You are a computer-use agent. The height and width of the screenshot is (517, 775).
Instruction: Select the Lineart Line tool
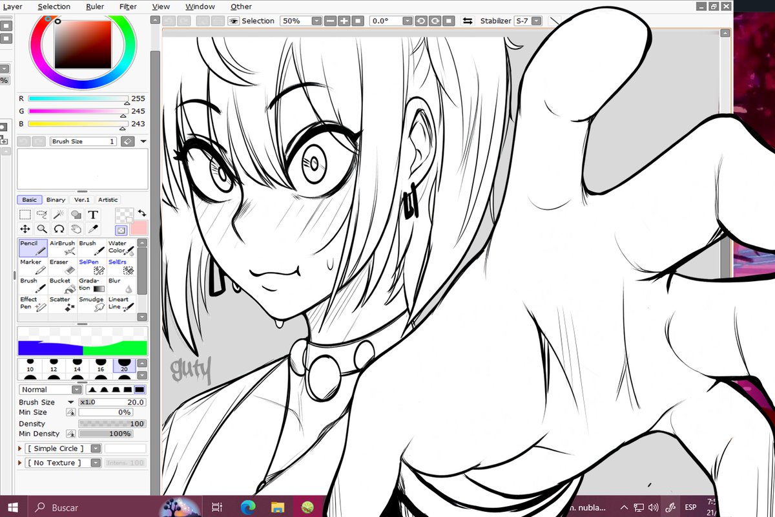point(121,304)
